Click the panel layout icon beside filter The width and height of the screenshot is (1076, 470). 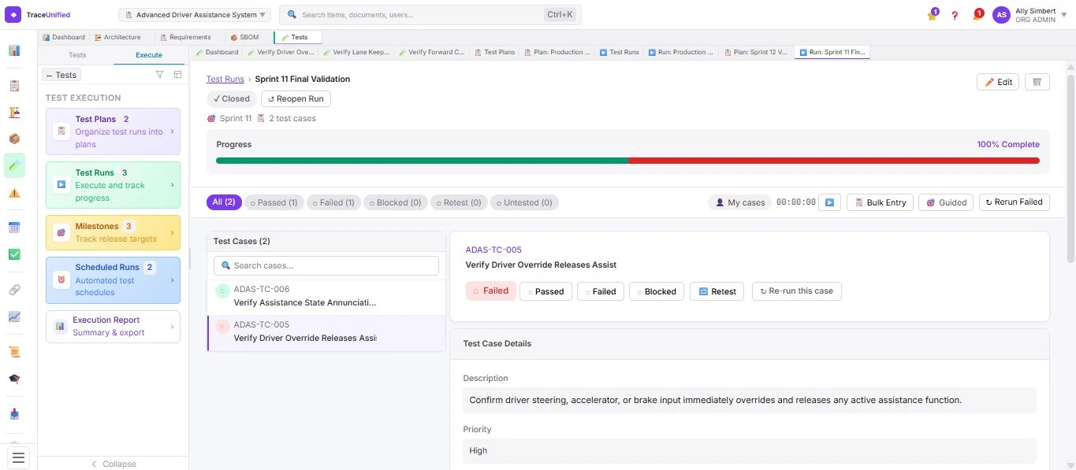[x=178, y=75]
